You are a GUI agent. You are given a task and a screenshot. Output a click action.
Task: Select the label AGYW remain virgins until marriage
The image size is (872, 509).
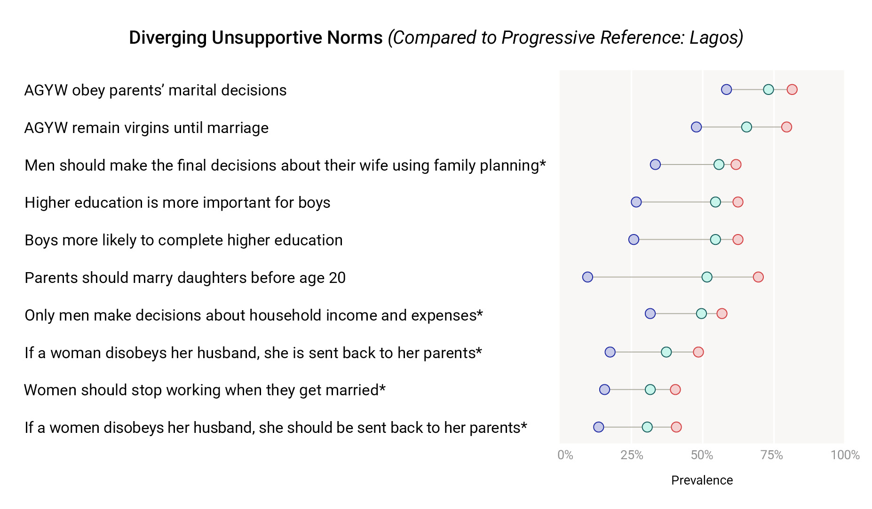[x=146, y=128]
